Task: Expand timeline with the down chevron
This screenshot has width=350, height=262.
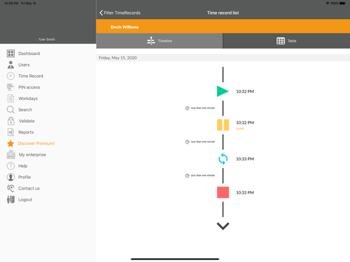Action: click(223, 226)
